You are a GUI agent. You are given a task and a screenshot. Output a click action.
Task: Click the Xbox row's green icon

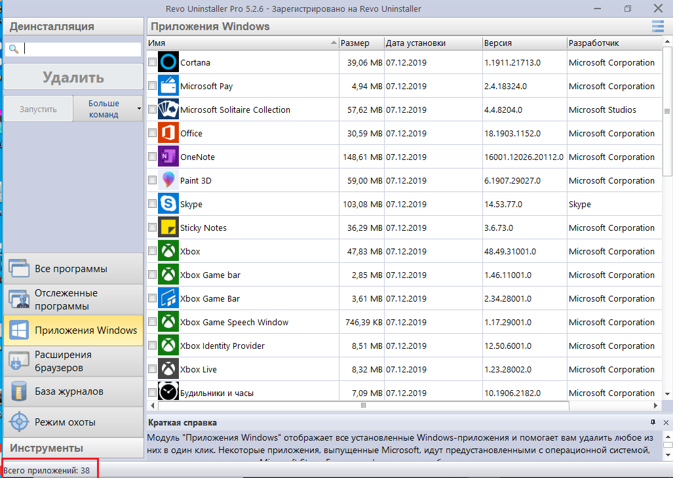(168, 251)
